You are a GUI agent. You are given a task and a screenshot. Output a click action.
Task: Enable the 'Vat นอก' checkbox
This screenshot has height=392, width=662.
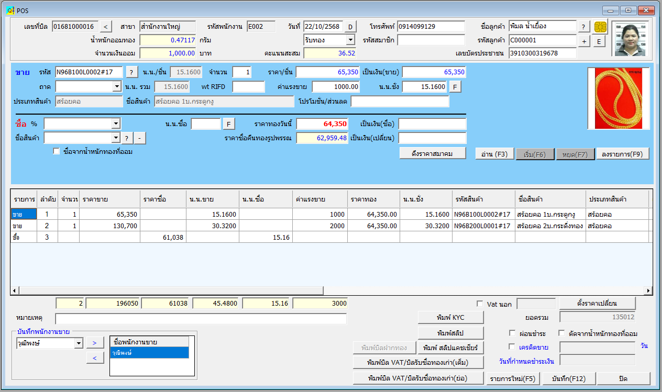pyautogui.click(x=480, y=304)
